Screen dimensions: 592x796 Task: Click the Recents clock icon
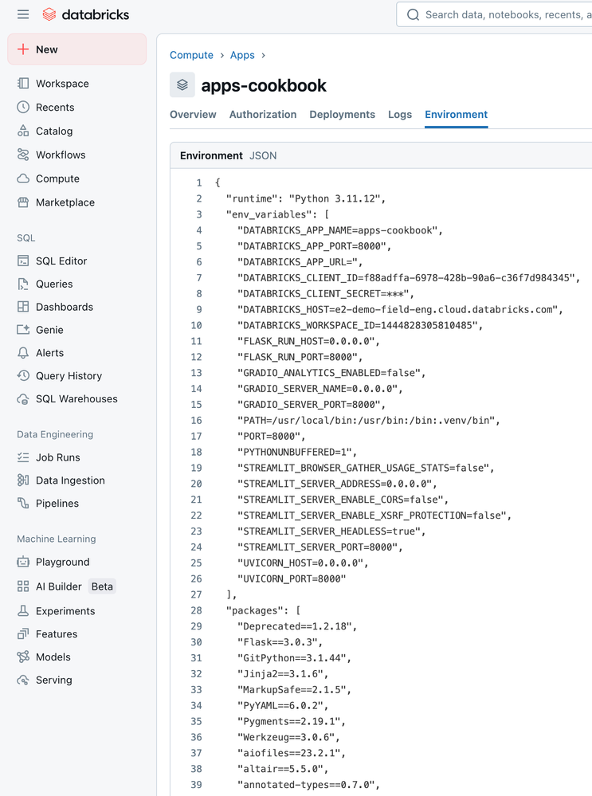(23, 107)
